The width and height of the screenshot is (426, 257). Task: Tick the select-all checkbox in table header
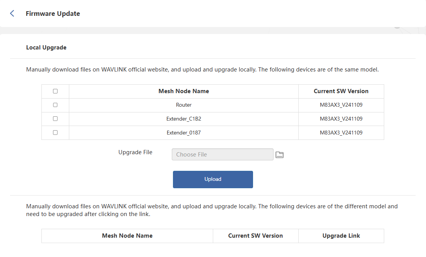[55, 91]
